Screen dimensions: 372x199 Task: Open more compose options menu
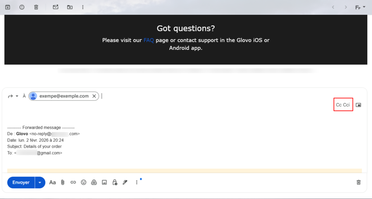tap(137, 182)
